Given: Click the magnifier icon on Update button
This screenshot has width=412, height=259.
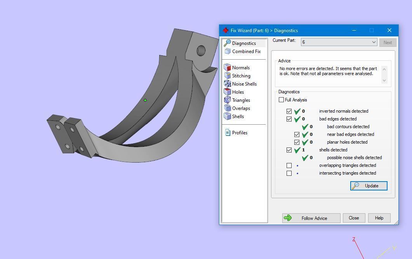Looking at the screenshot, I should [x=355, y=186].
